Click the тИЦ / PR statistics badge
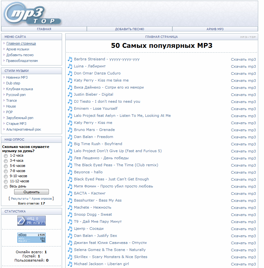The image size is (264, 268). tap(32, 220)
